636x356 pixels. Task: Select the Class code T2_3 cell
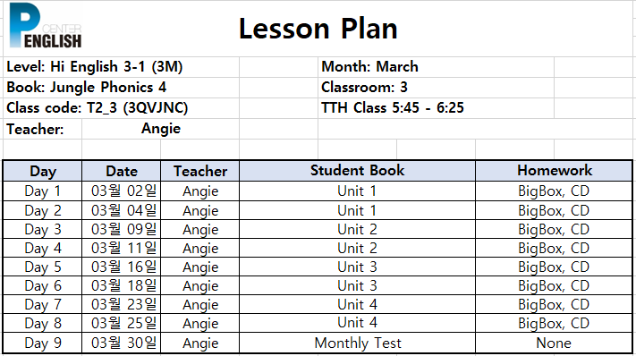click(122, 108)
